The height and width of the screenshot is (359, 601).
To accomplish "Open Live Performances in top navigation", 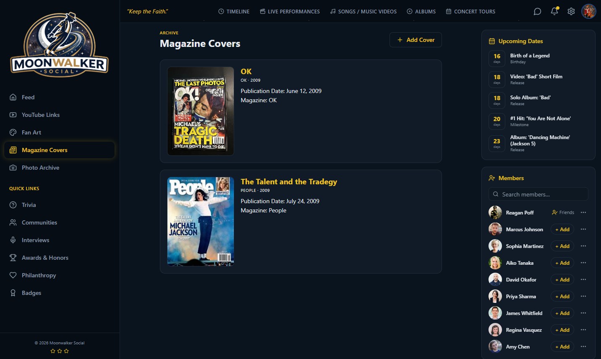I will point(290,11).
